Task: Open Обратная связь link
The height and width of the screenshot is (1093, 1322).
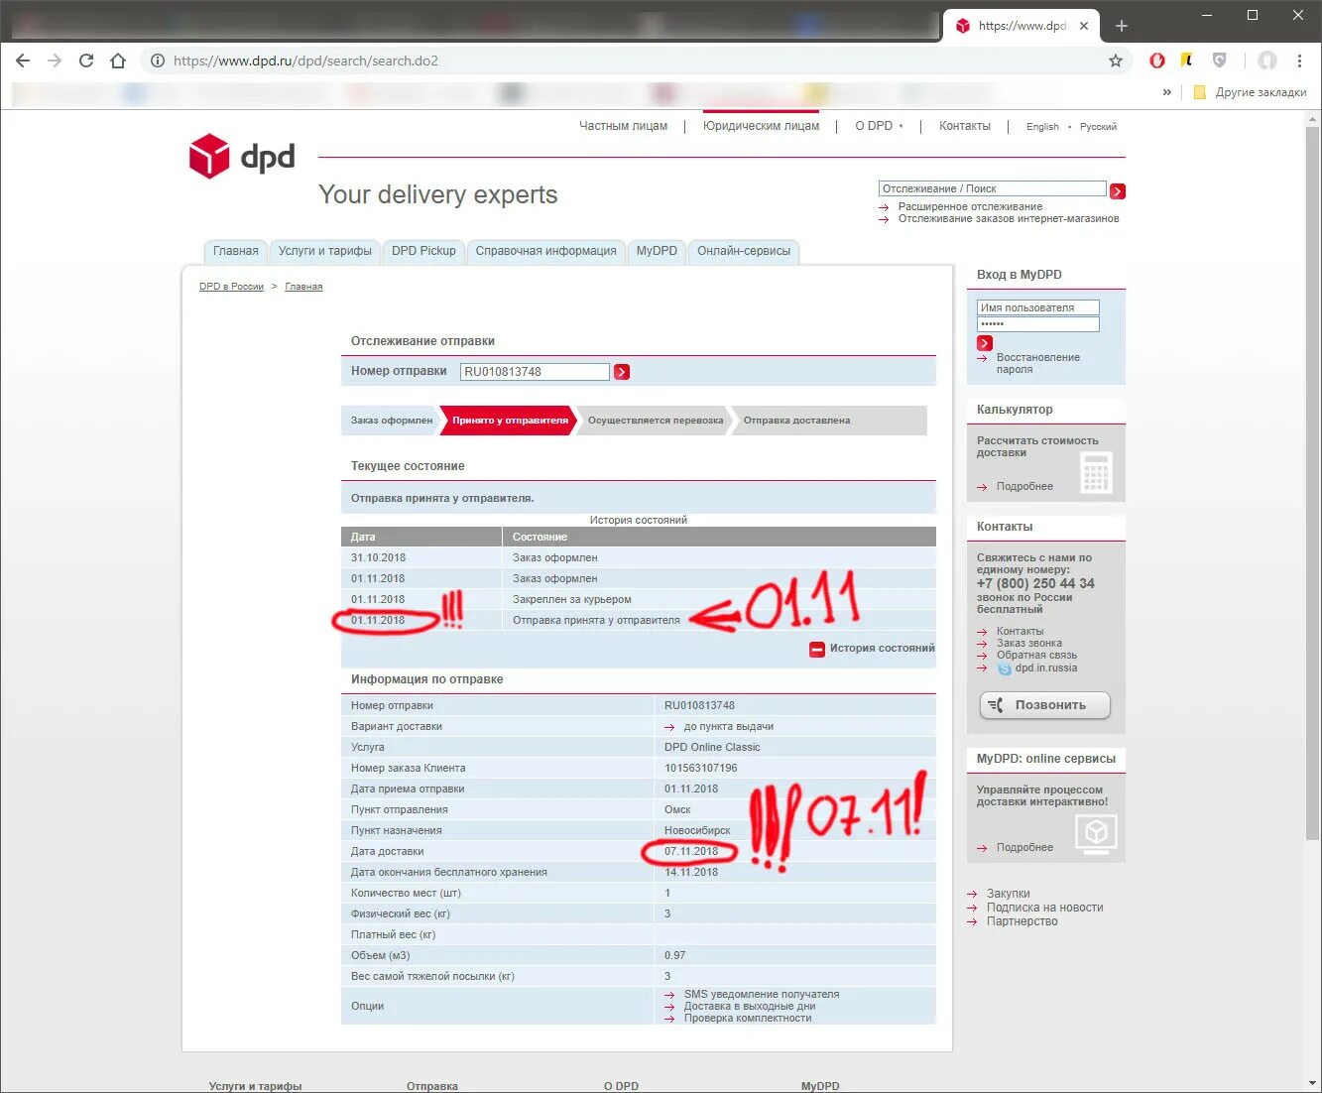Action: click(x=1036, y=655)
